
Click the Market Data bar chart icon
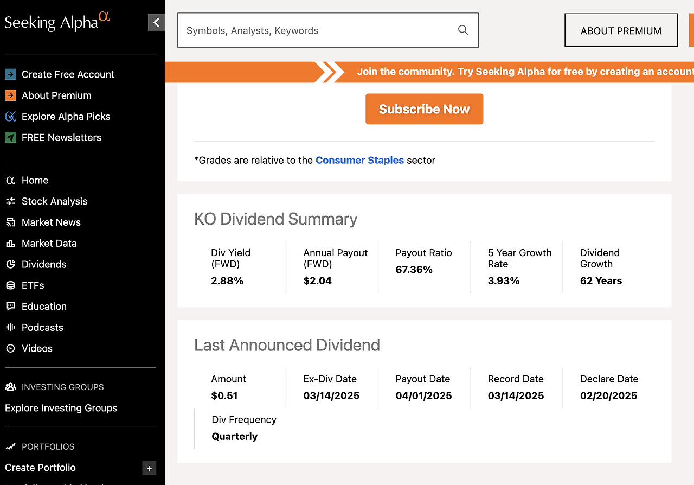[10, 244]
